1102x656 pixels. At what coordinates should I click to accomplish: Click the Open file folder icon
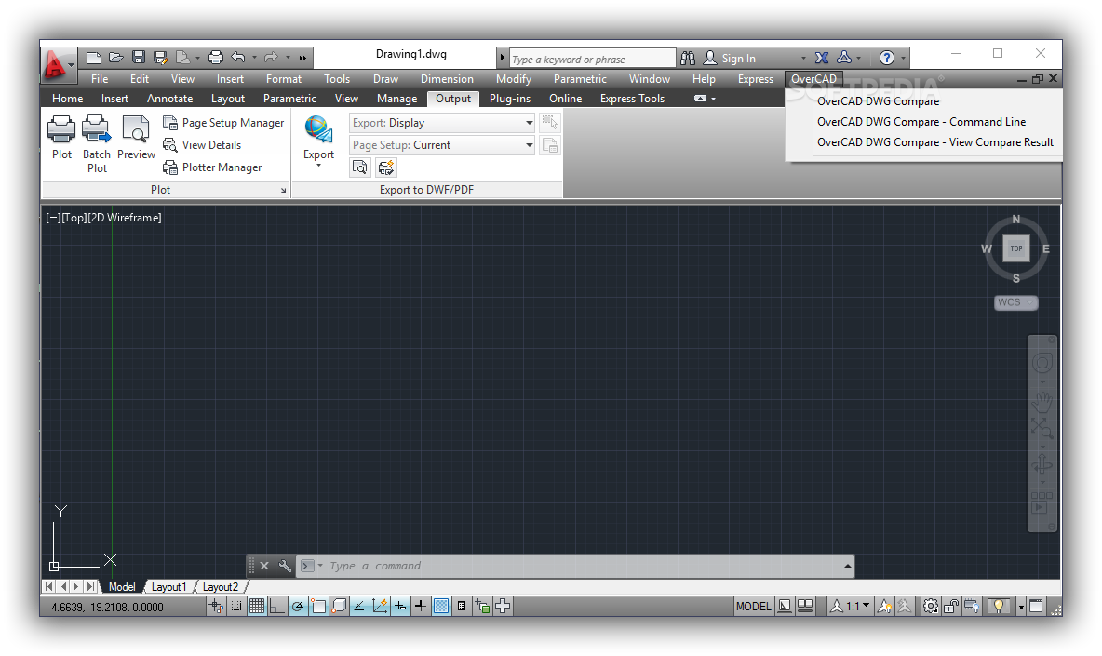[116, 58]
